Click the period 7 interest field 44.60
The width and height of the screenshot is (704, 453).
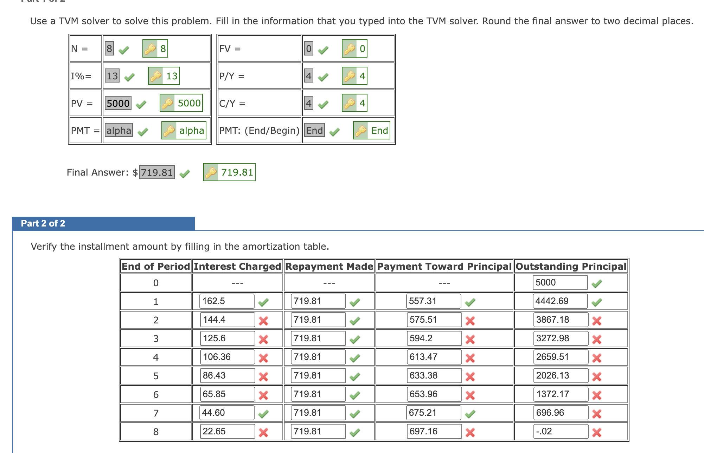tap(227, 413)
